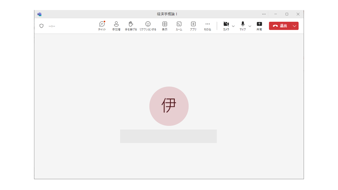The image size is (338, 190).
Task: Raise your hand with 手を挙げる
Action: coord(131,26)
